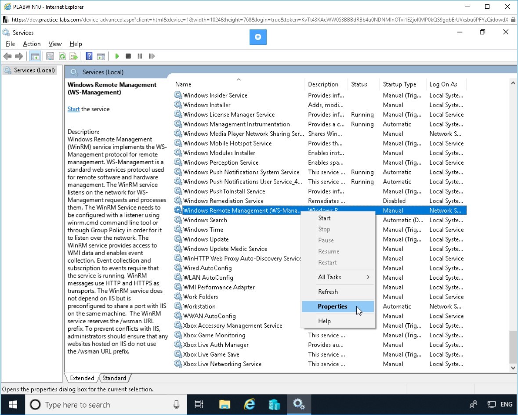518x415 pixels.
Task: Choose Refresh from the context menu
Action: (x=338, y=292)
